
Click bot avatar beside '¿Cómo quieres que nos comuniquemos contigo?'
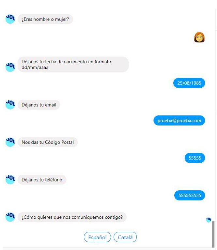tap(10, 217)
